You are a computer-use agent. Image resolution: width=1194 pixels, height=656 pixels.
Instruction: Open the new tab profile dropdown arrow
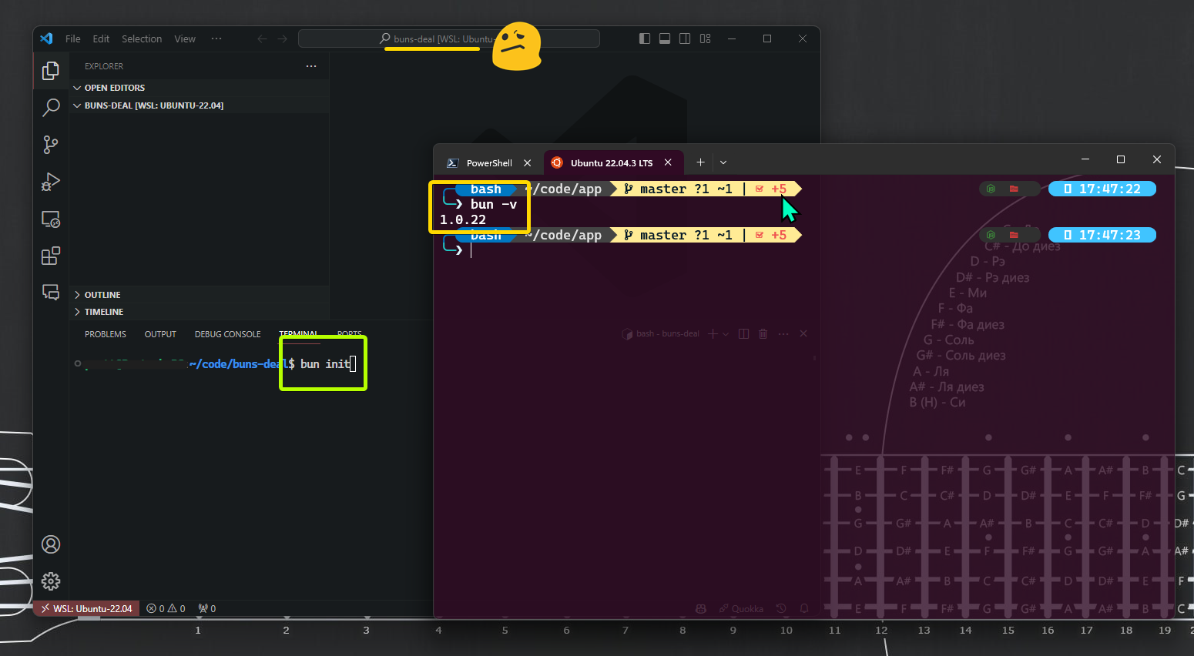[723, 162]
